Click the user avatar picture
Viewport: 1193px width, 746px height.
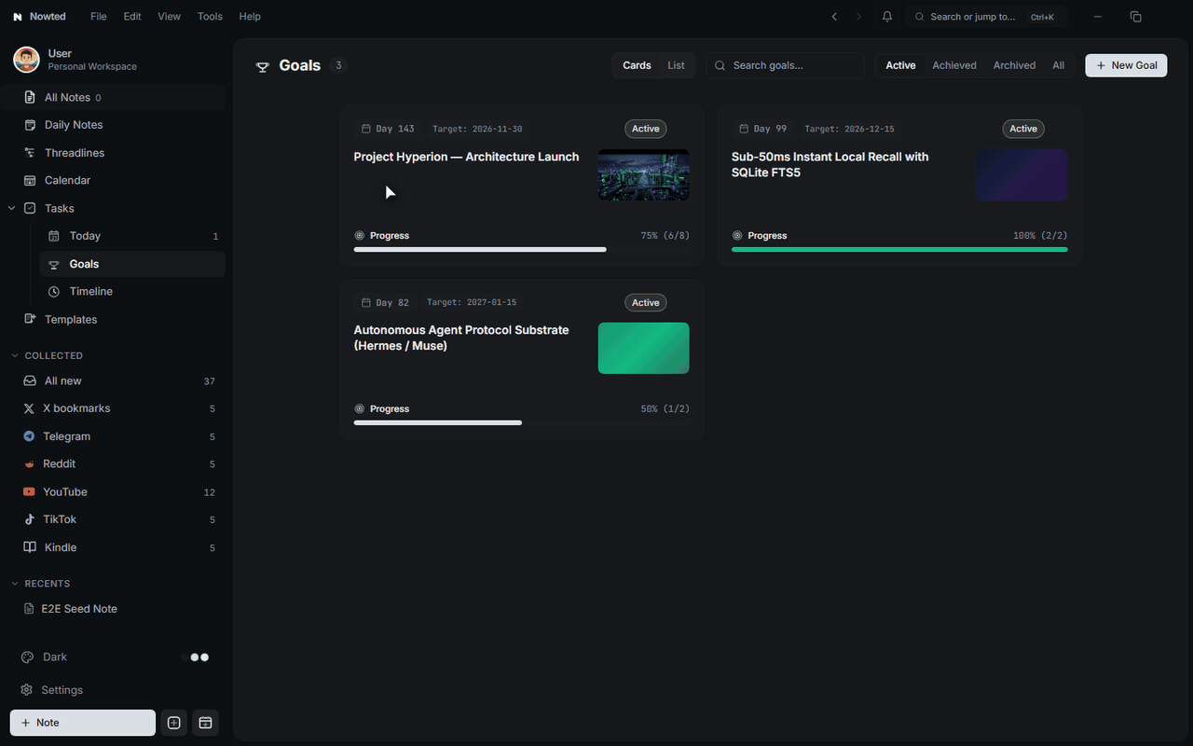(26, 60)
